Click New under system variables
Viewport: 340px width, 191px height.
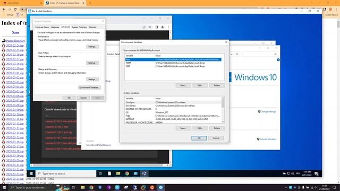[183, 128]
